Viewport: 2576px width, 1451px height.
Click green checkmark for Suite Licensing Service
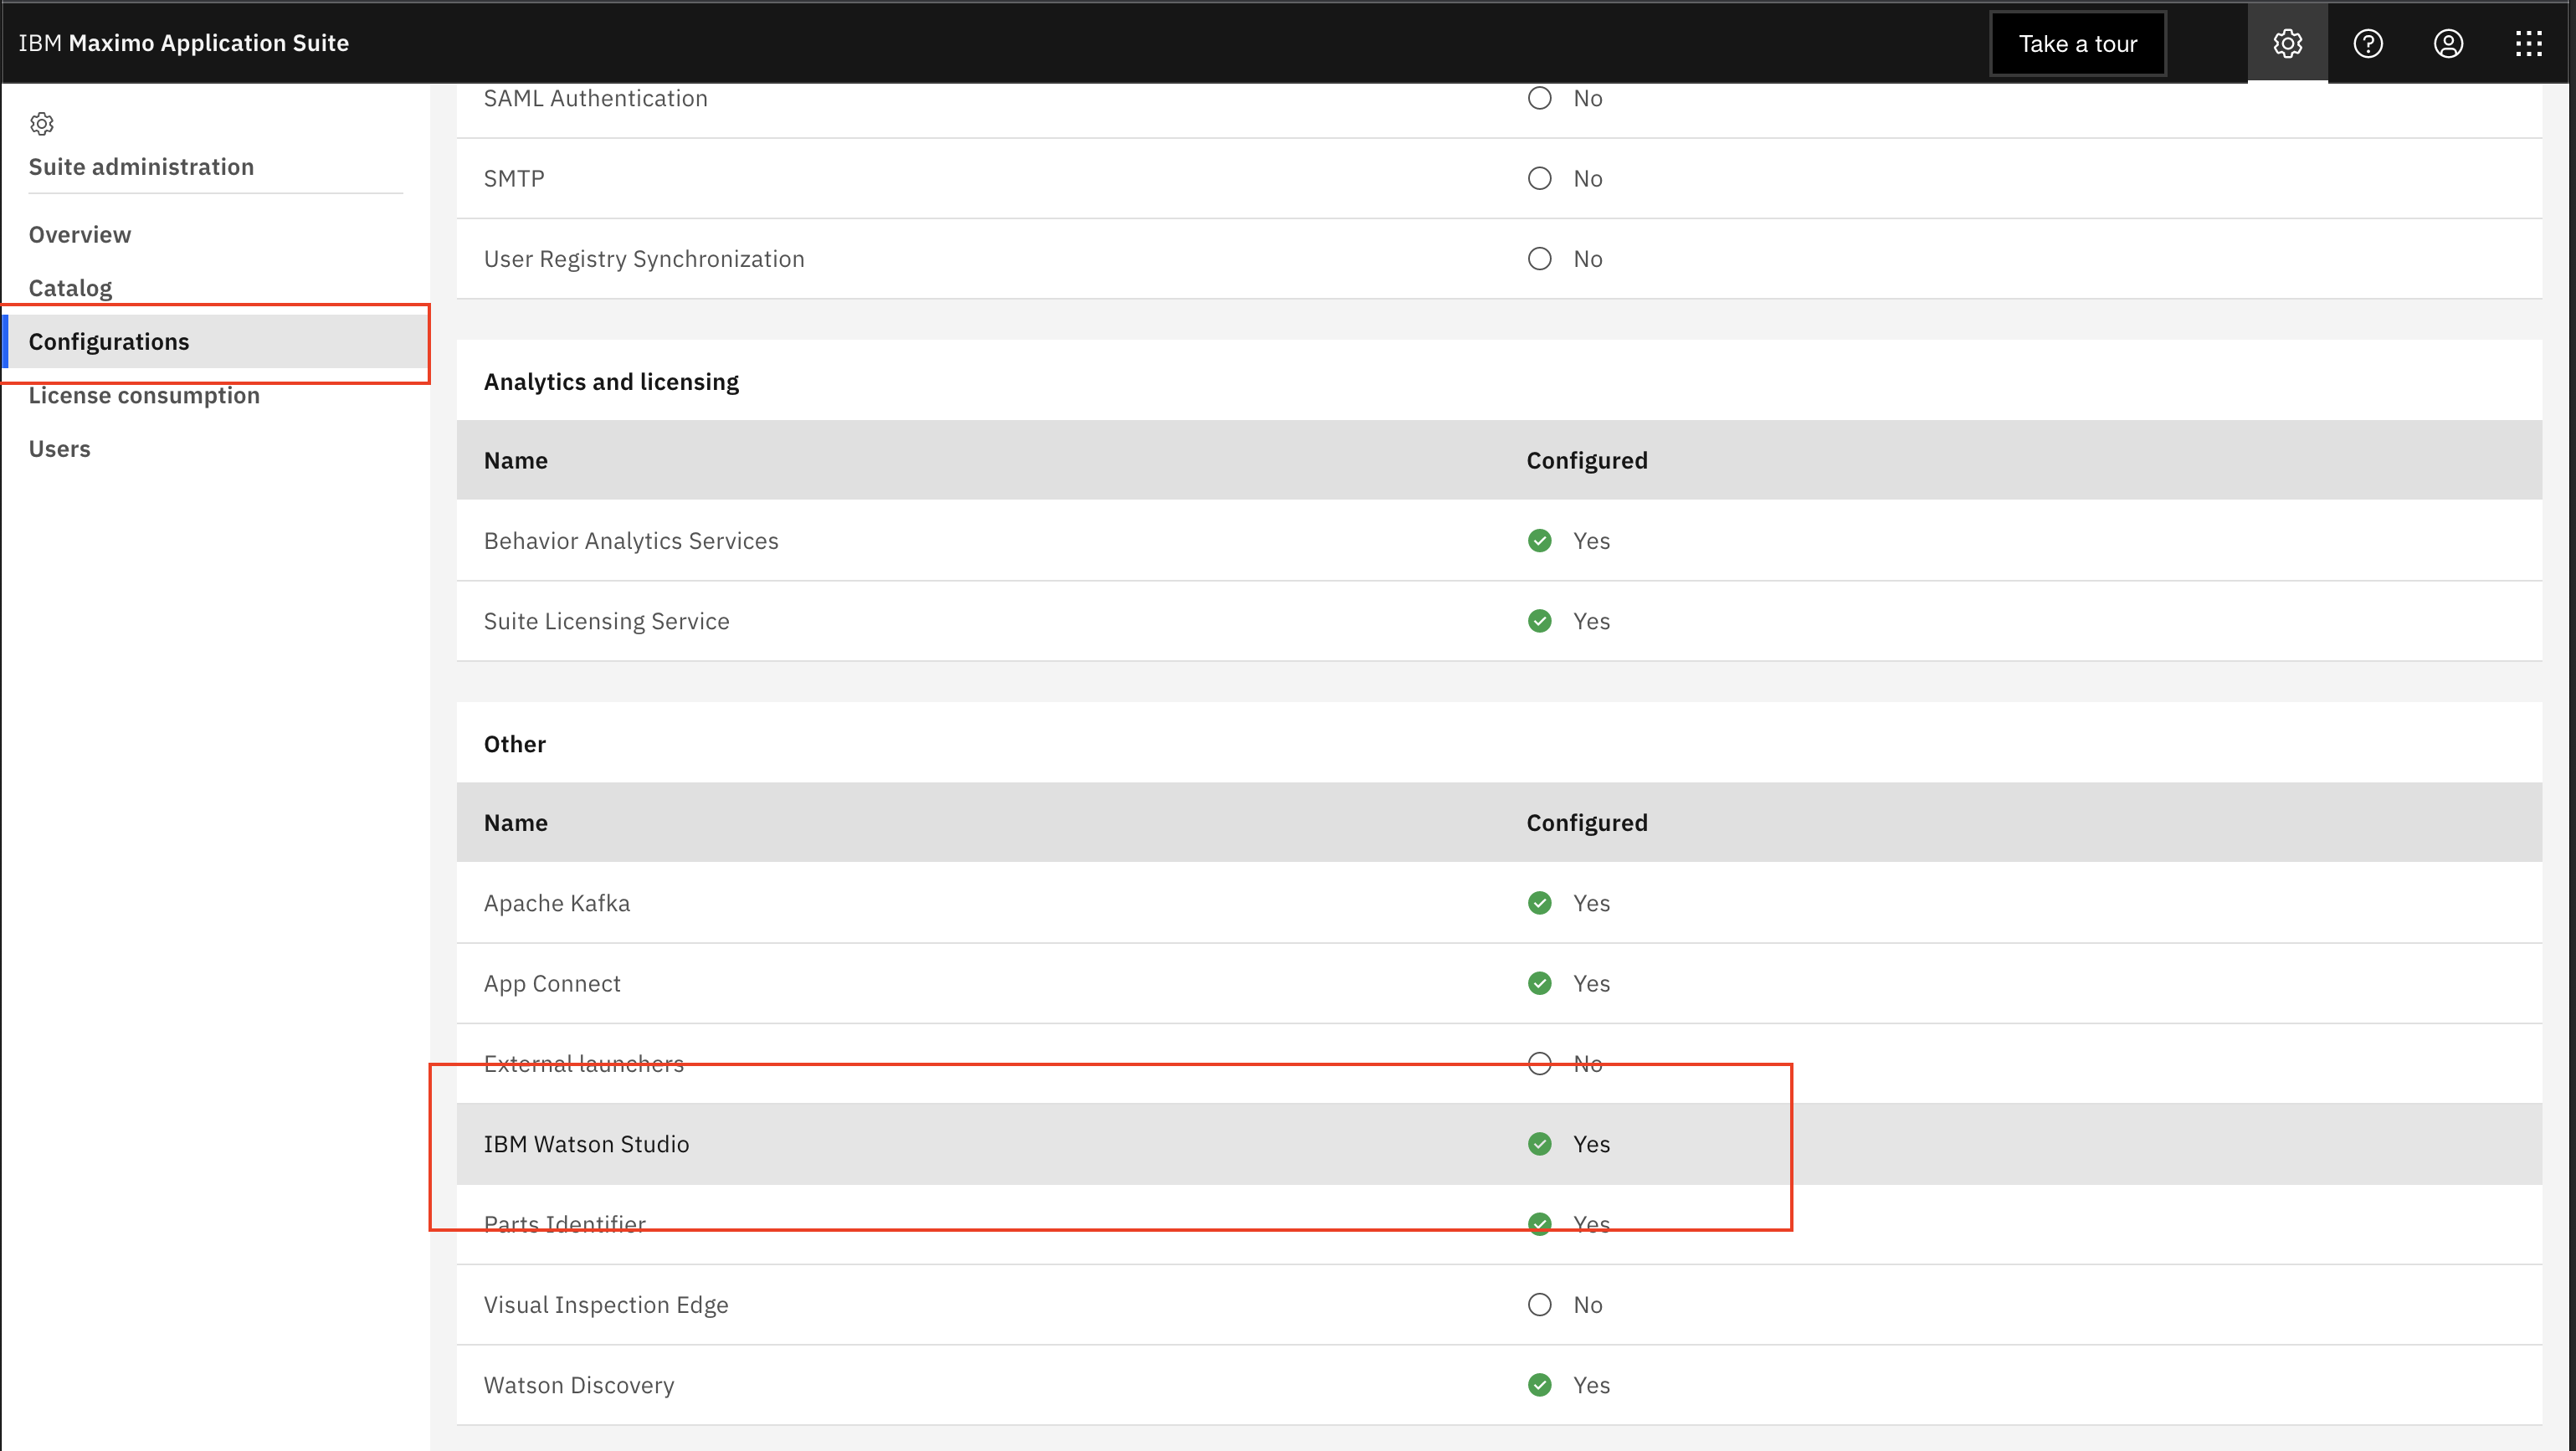[1539, 621]
